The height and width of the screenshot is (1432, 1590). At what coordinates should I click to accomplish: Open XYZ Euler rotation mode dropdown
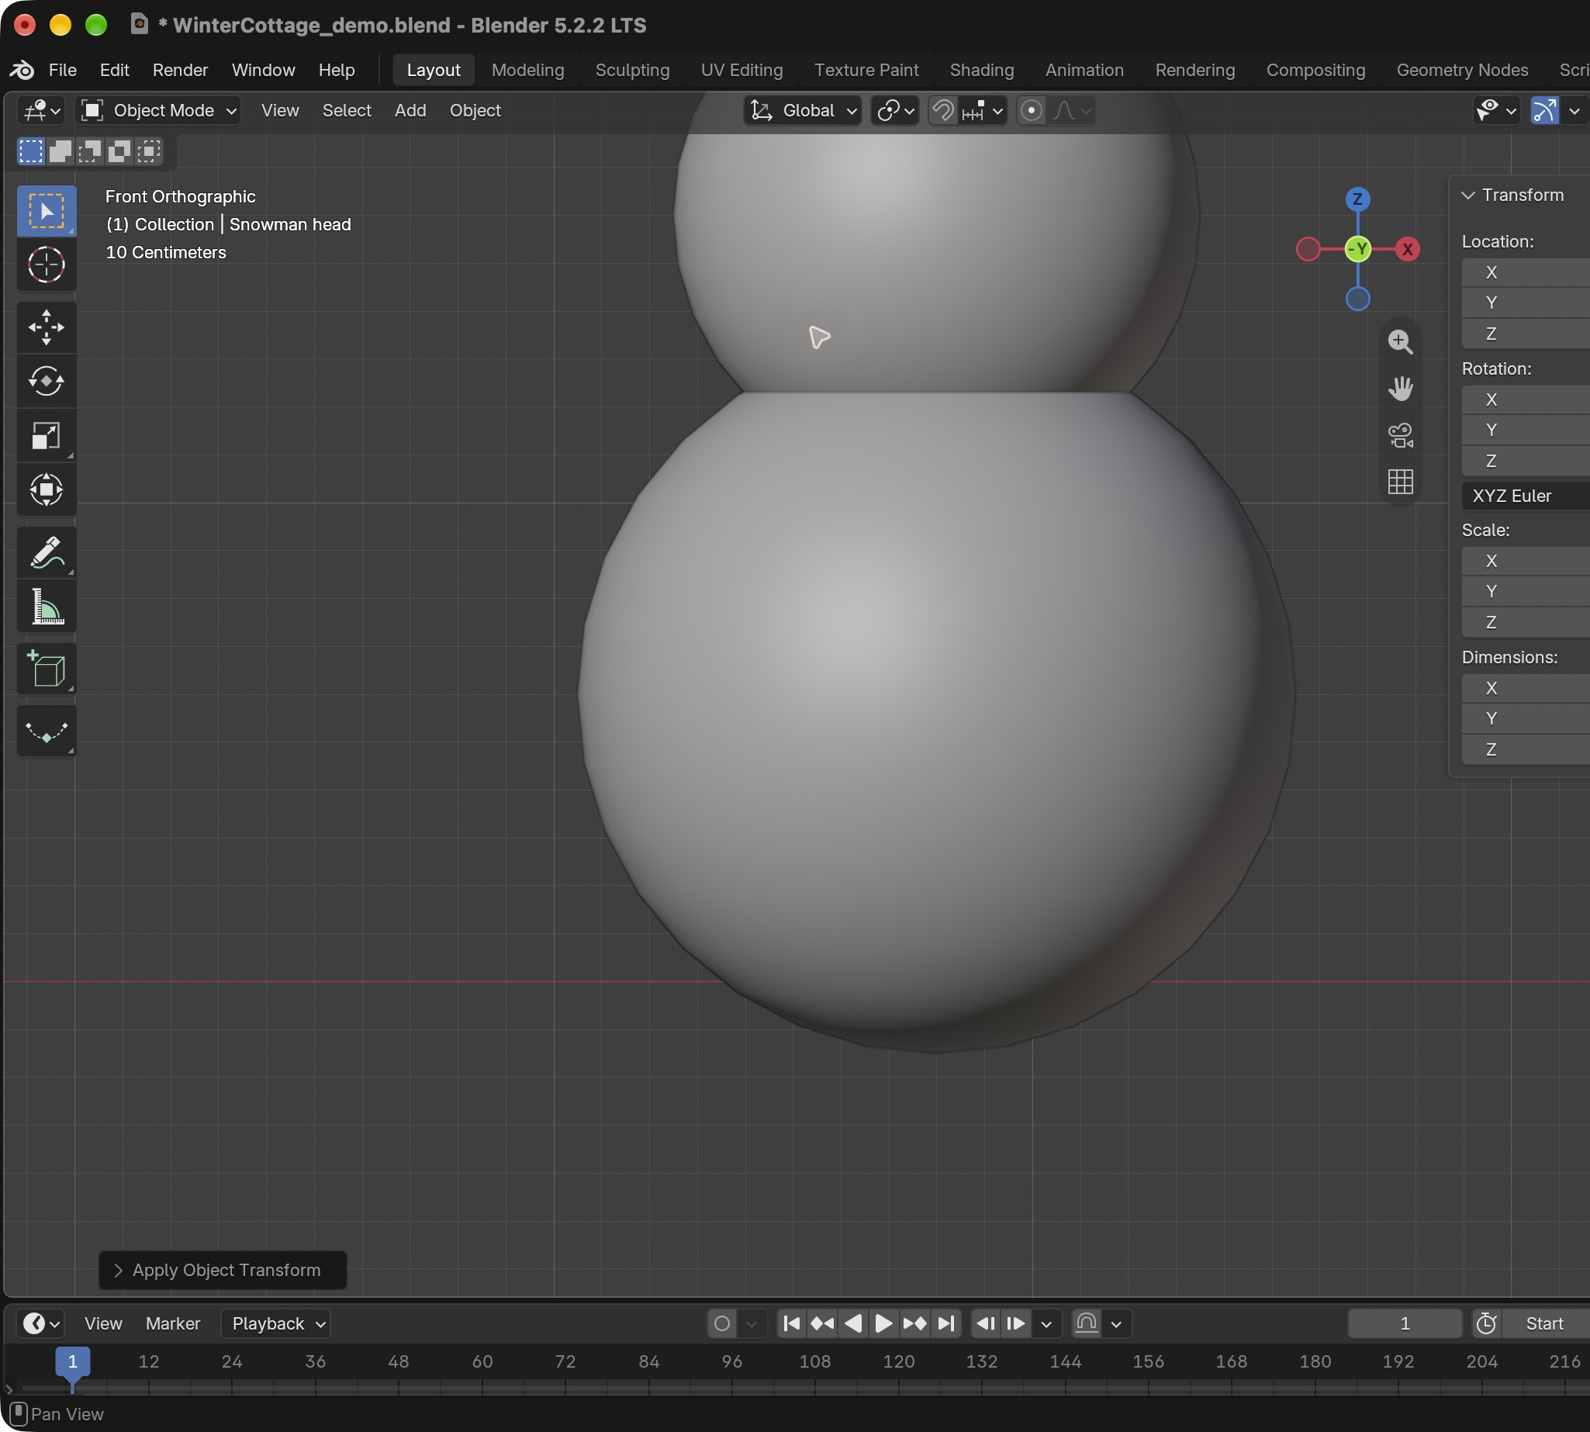[x=1526, y=496]
